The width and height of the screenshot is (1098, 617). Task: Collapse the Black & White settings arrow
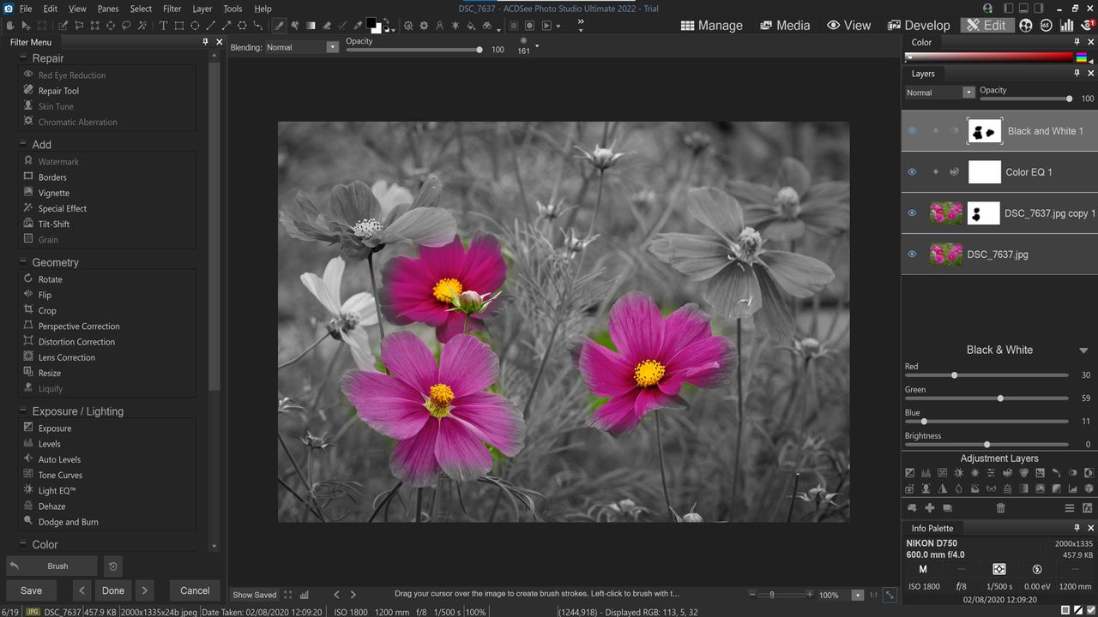coord(1083,350)
